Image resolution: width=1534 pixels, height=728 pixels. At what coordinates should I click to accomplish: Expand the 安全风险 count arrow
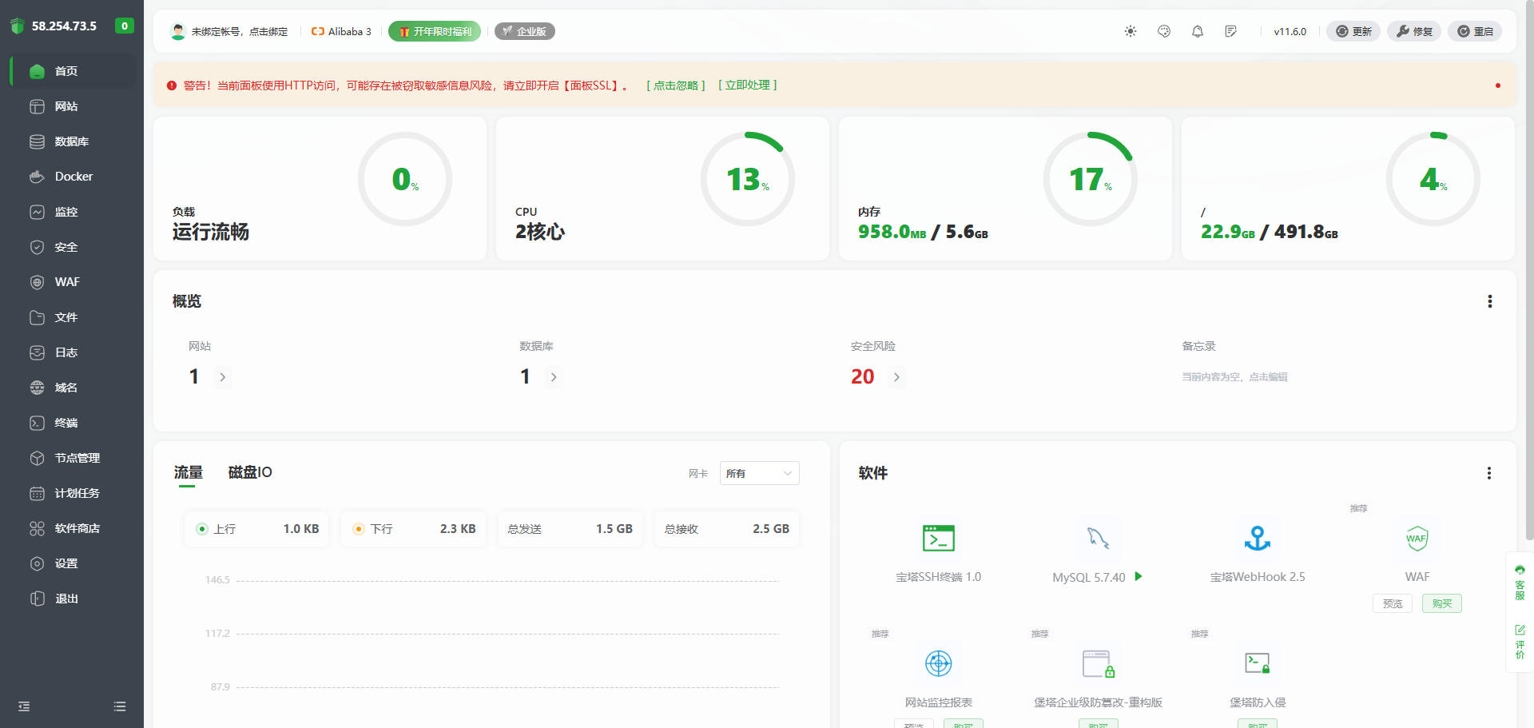896,377
